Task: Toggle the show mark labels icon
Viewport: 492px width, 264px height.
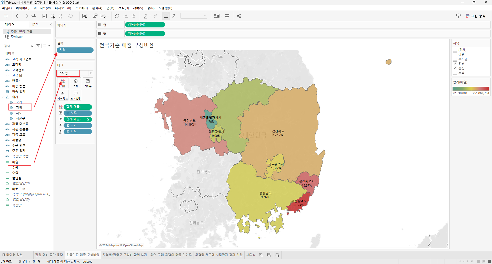Action: (x=166, y=16)
